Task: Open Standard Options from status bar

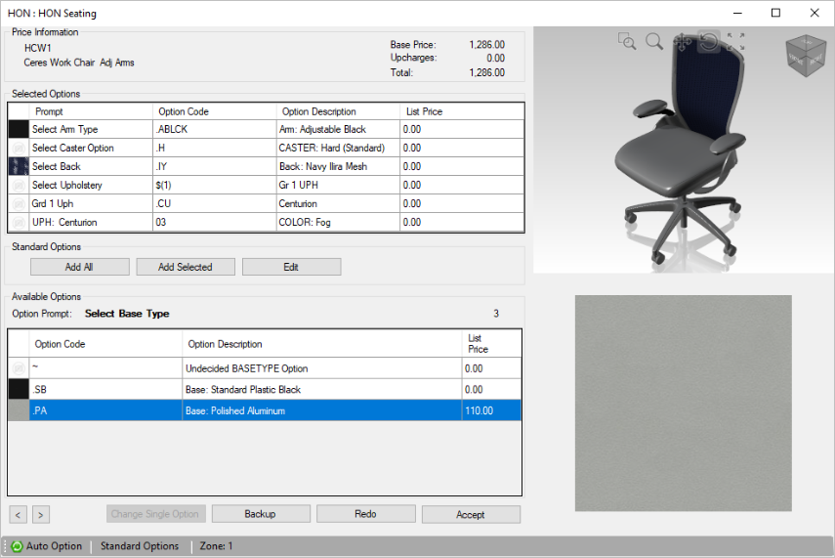Action: tap(140, 546)
